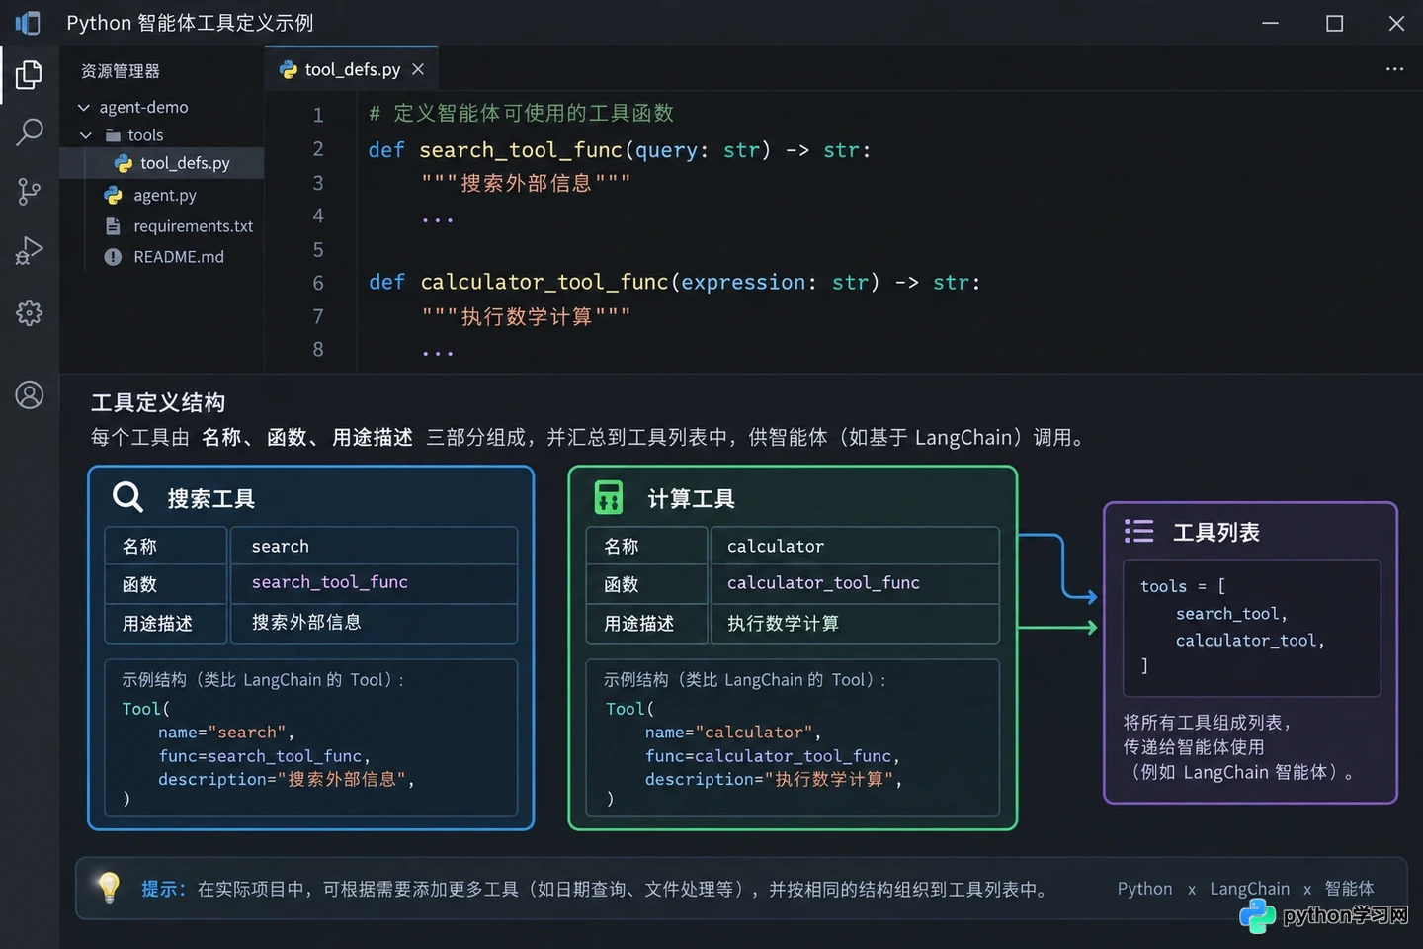Click the VS Code logo in title bar

pyautogui.click(x=28, y=23)
